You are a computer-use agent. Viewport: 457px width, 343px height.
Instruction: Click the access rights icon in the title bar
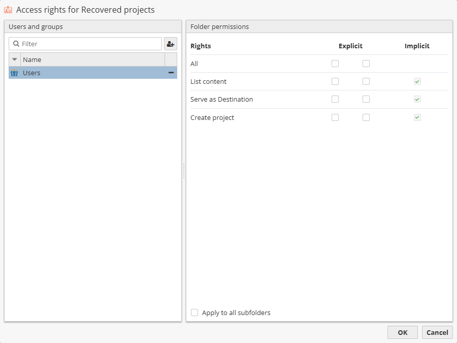pyautogui.click(x=7, y=9)
